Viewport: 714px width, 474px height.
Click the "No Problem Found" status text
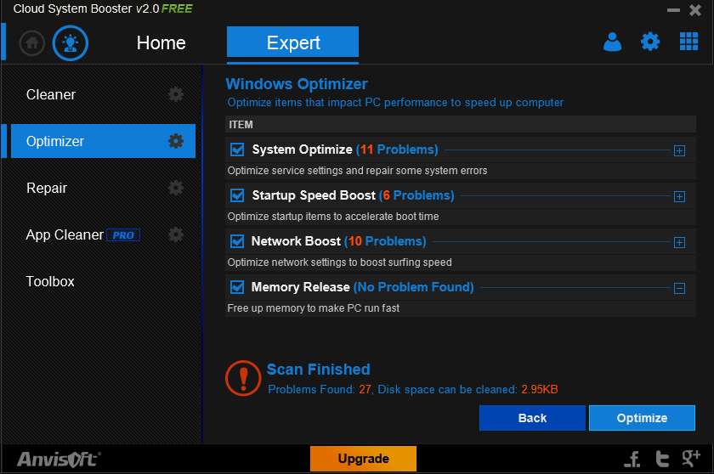pos(413,287)
